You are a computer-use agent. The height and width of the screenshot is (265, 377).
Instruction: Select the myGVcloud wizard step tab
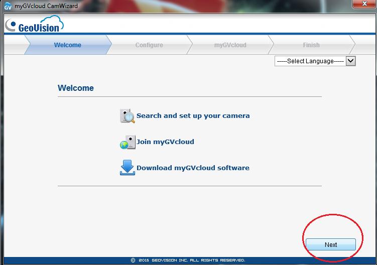click(230, 45)
